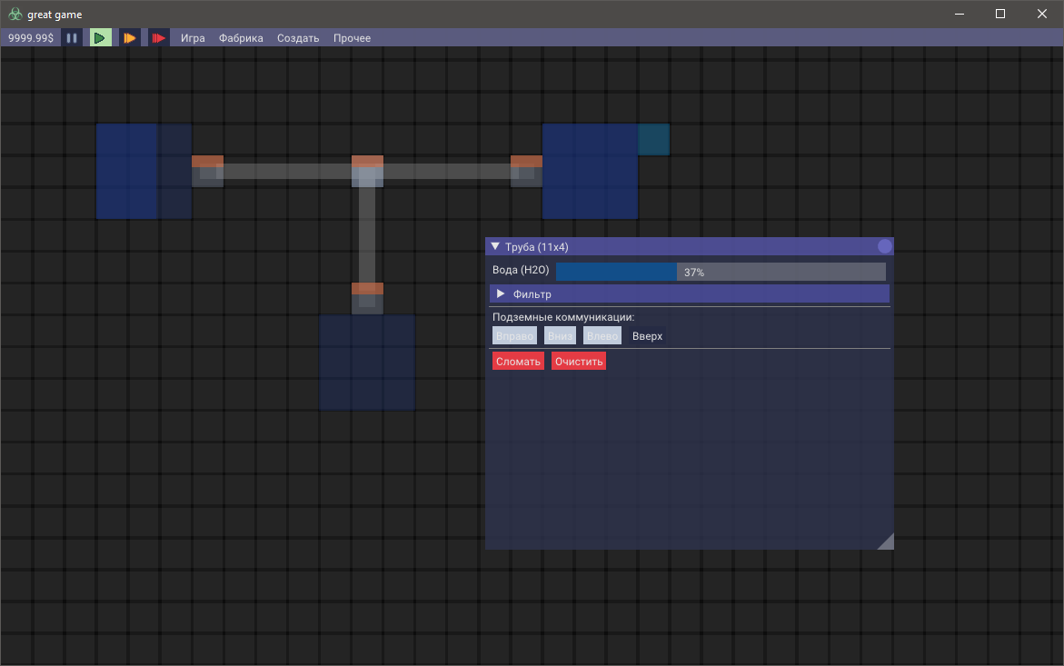Click the Подземные коммуникации: label
Screen dimensions: 1064x666
563,317
